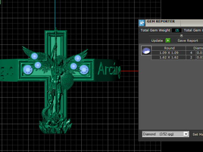Click the quantity 2 cell
The height and width of the screenshot is (152, 203).
coord(191,57)
